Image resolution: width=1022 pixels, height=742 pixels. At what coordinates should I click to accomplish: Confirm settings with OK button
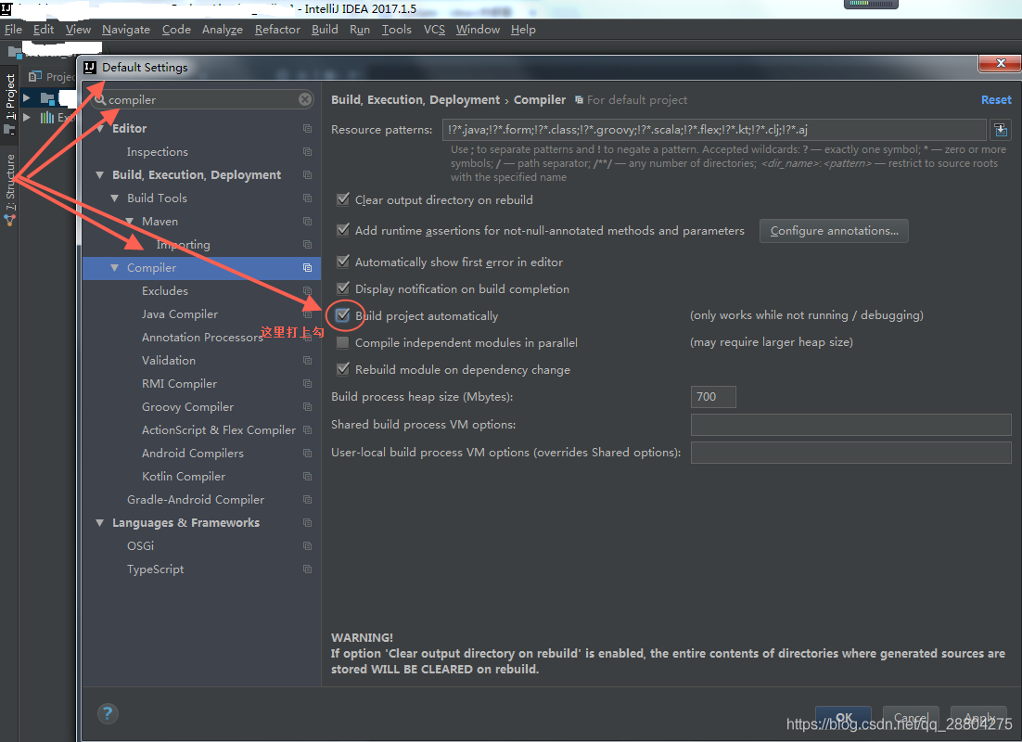click(843, 718)
